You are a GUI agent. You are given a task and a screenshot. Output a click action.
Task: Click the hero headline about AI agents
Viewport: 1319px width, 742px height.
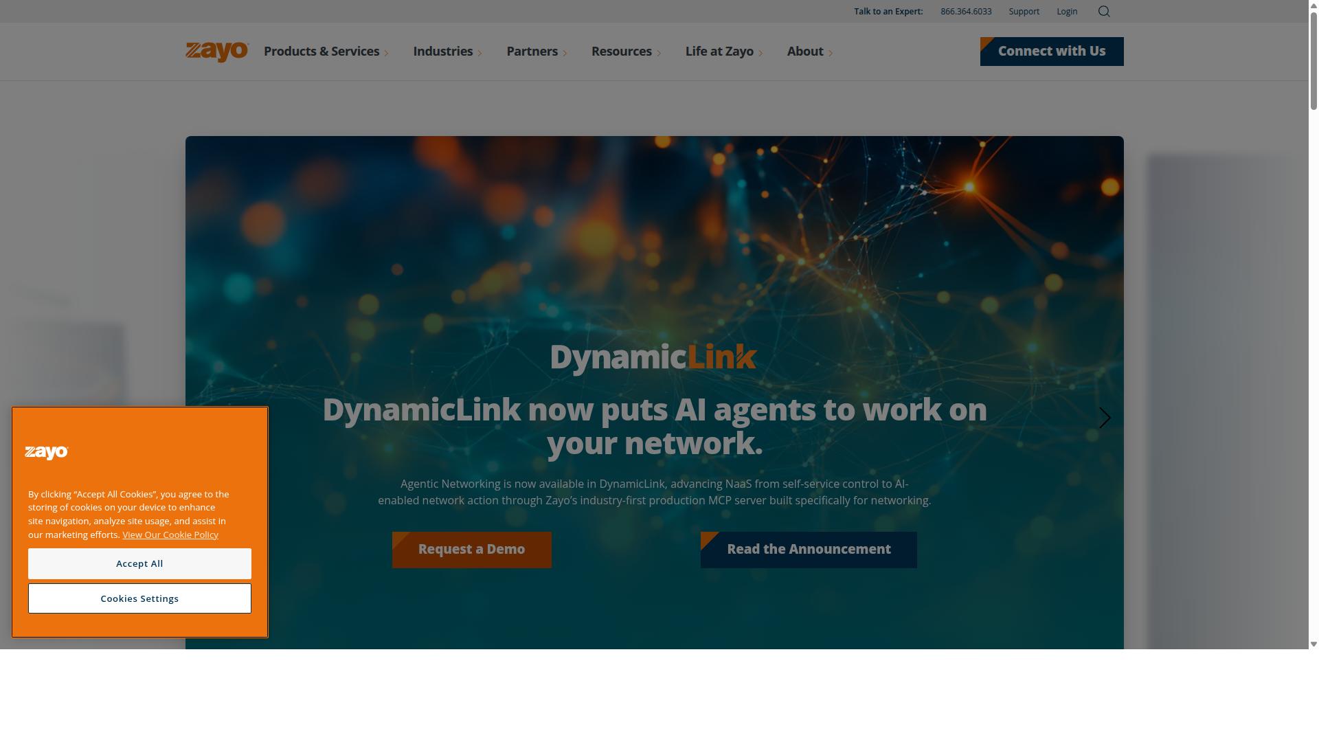[655, 426]
